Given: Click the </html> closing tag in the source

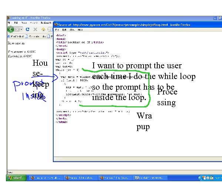Looking at the screenshot, I should coord(61,122).
